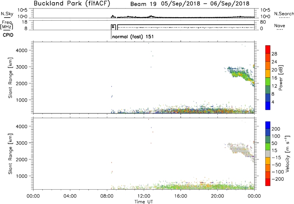The height and width of the screenshot is (204, 294).
Task: Click the Freq. [MHz] axis label
Action: [x=7, y=25]
